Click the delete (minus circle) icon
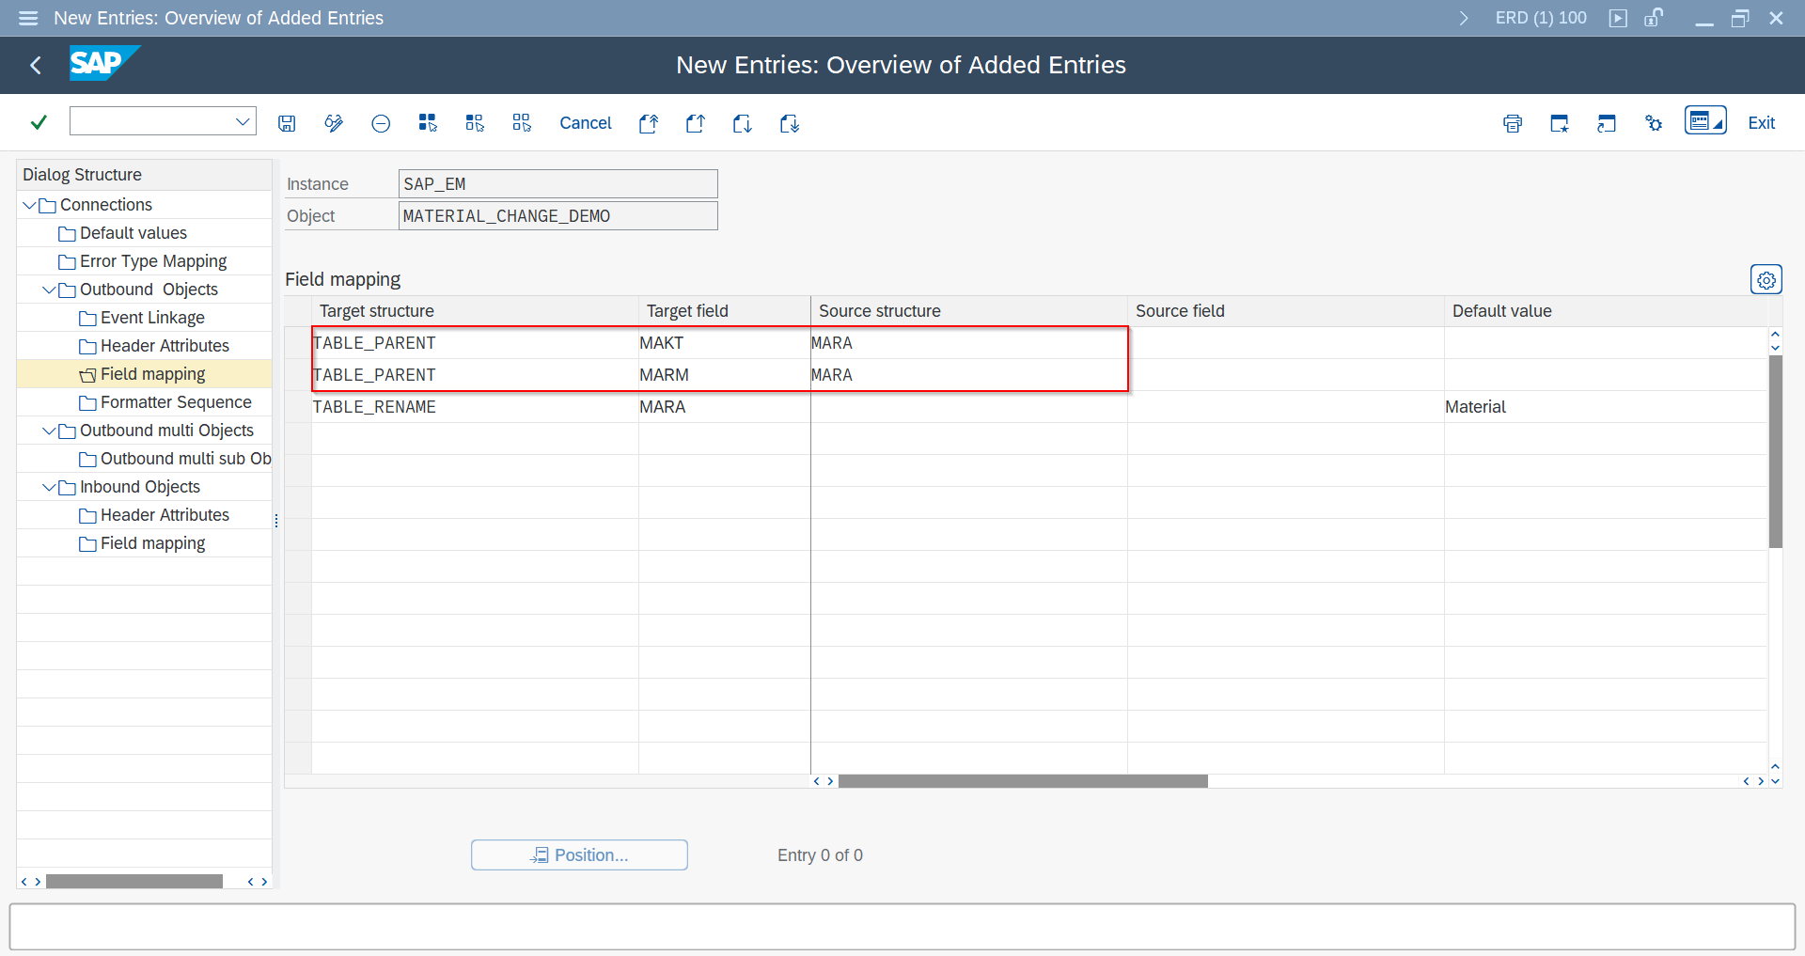Viewport: 1805px width, 956px height. [x=381, y=123]
